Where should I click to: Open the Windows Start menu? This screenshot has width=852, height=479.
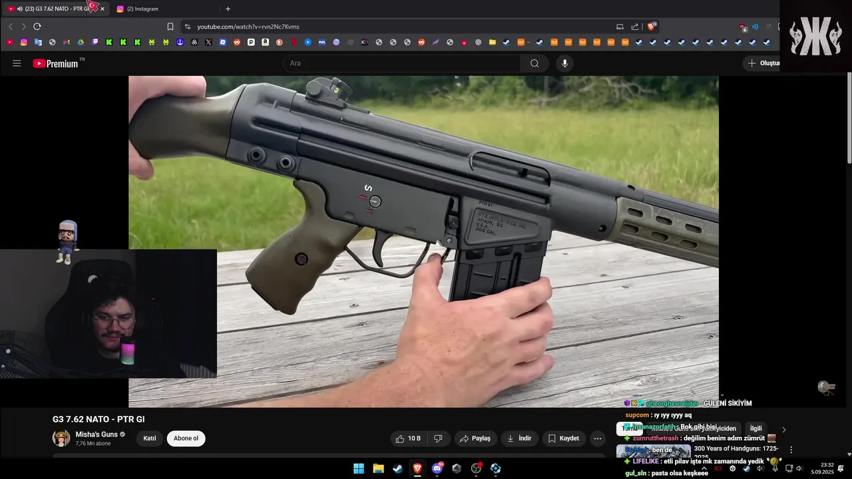358,468
